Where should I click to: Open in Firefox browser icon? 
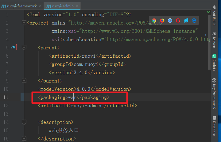coord(162,21)
